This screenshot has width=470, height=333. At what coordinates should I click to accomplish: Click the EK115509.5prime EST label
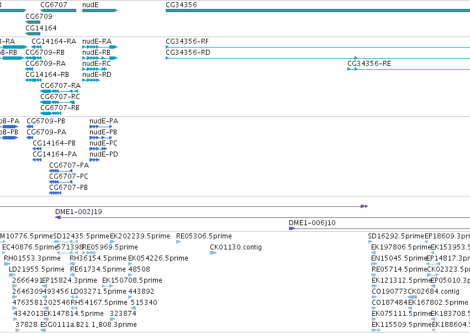(402, 325)
